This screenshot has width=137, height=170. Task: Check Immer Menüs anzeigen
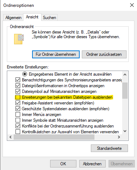tap(18, 115)
